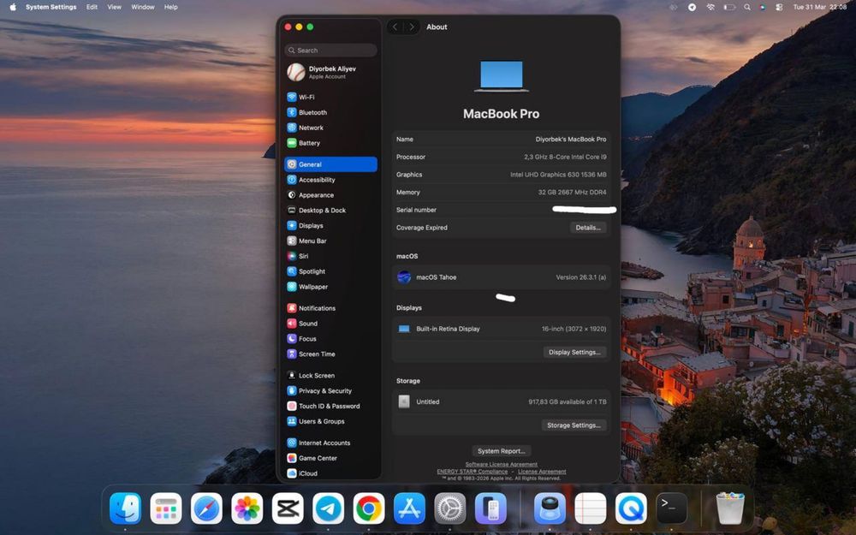The image size is (856, 535).
Task: Go to Desktop & Dock settings
Action: [330, 211]
